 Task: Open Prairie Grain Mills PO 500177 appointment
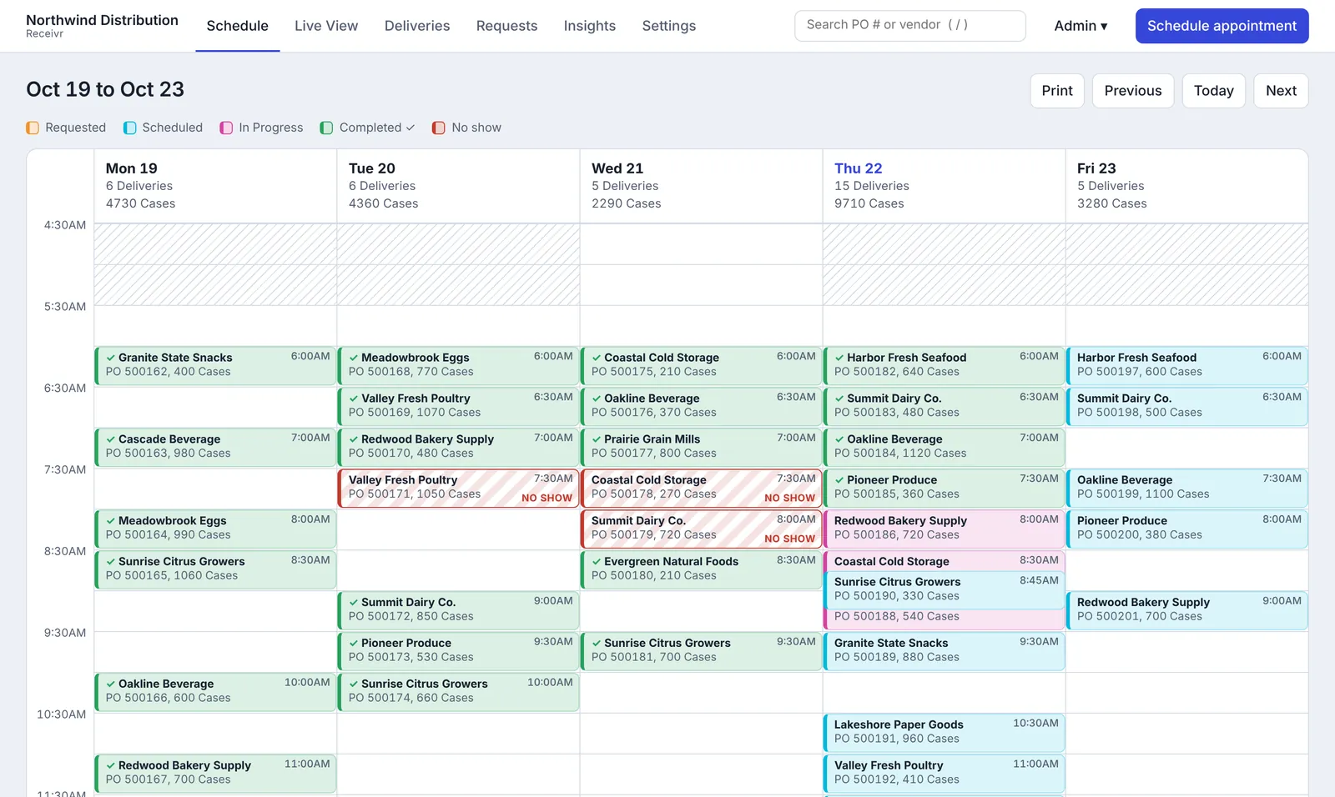[702, 448]
